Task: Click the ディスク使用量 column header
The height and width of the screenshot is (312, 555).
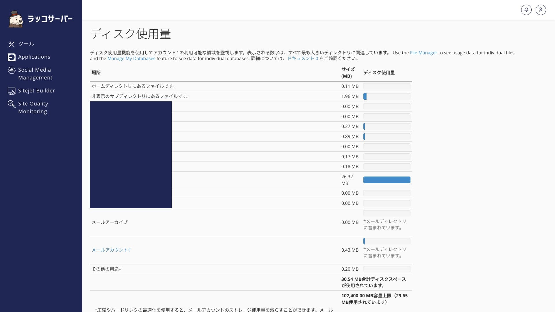Action: (379, 73)
